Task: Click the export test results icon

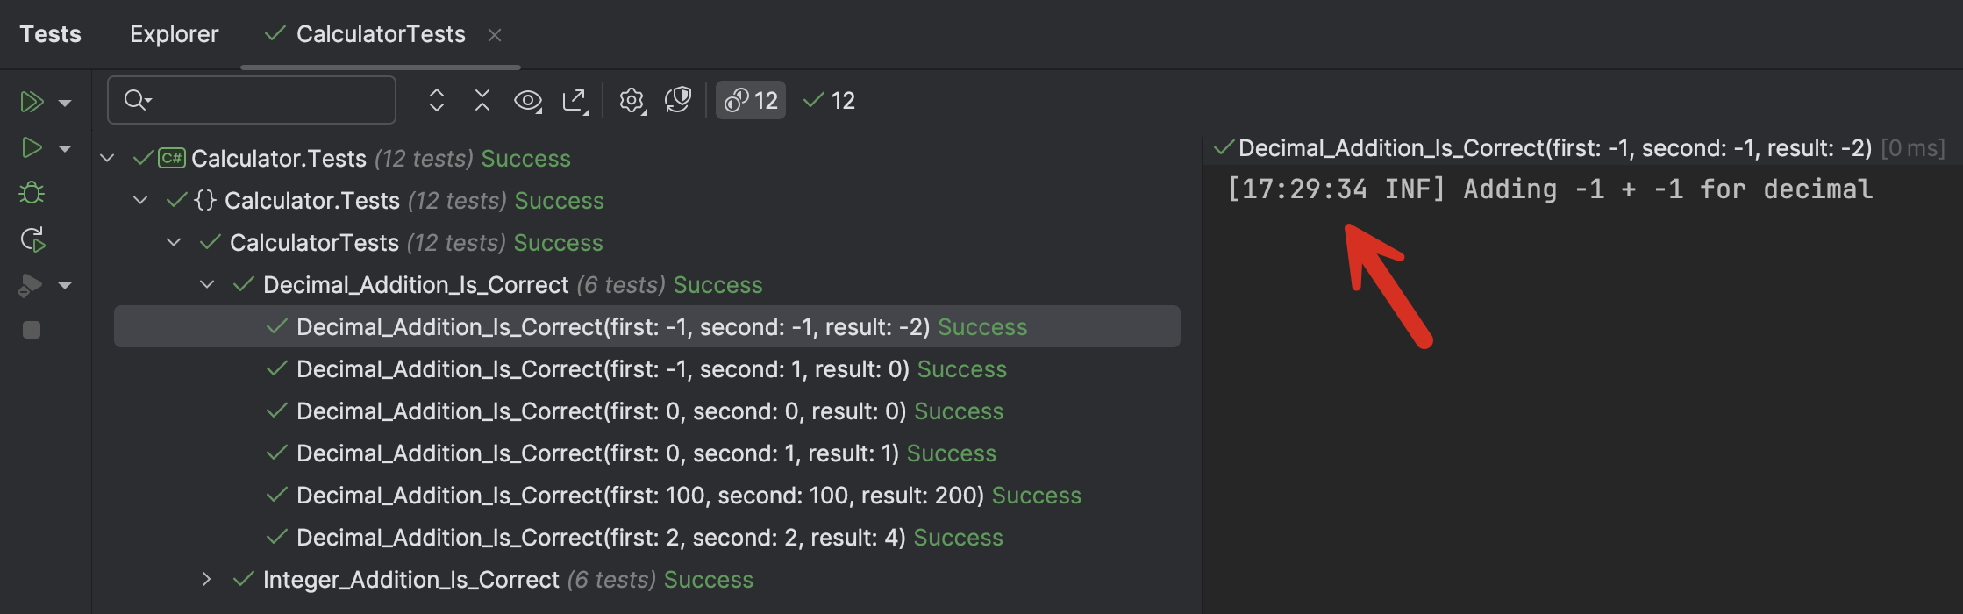Action: tap(575, 100)
